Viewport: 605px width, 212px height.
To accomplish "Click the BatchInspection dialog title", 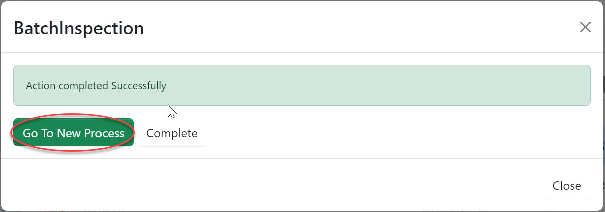I will 79,28.
